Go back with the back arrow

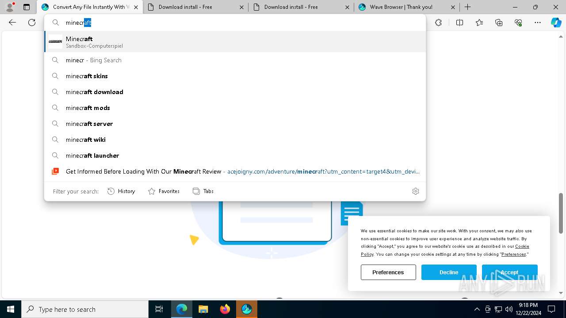tap(12, 23)
